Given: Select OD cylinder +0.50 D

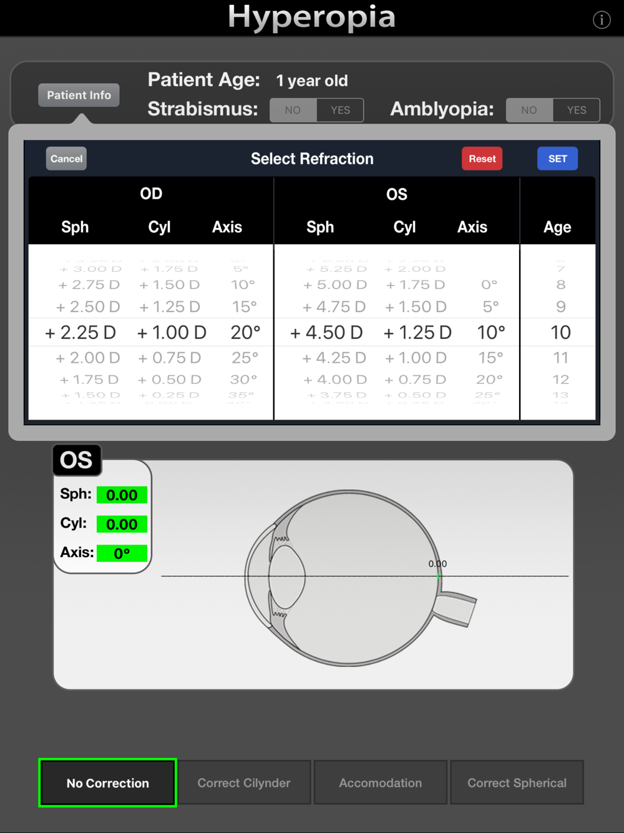Looking at the screenshot, I should point(169,380).
